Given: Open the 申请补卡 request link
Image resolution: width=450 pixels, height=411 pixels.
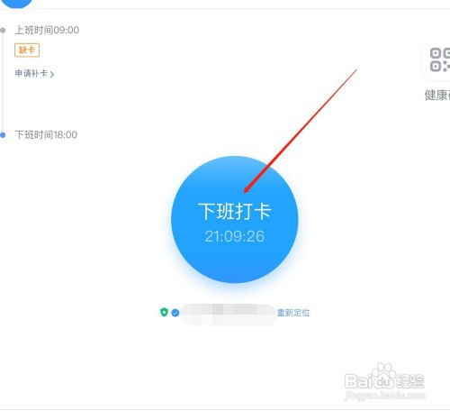Looking at the screenshot, I should (31, 73).
